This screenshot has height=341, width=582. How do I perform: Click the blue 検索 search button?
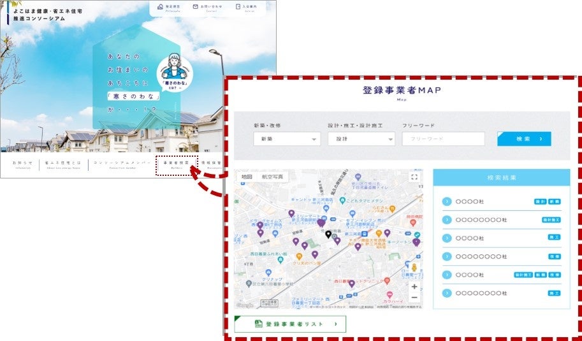click(524, 139)
